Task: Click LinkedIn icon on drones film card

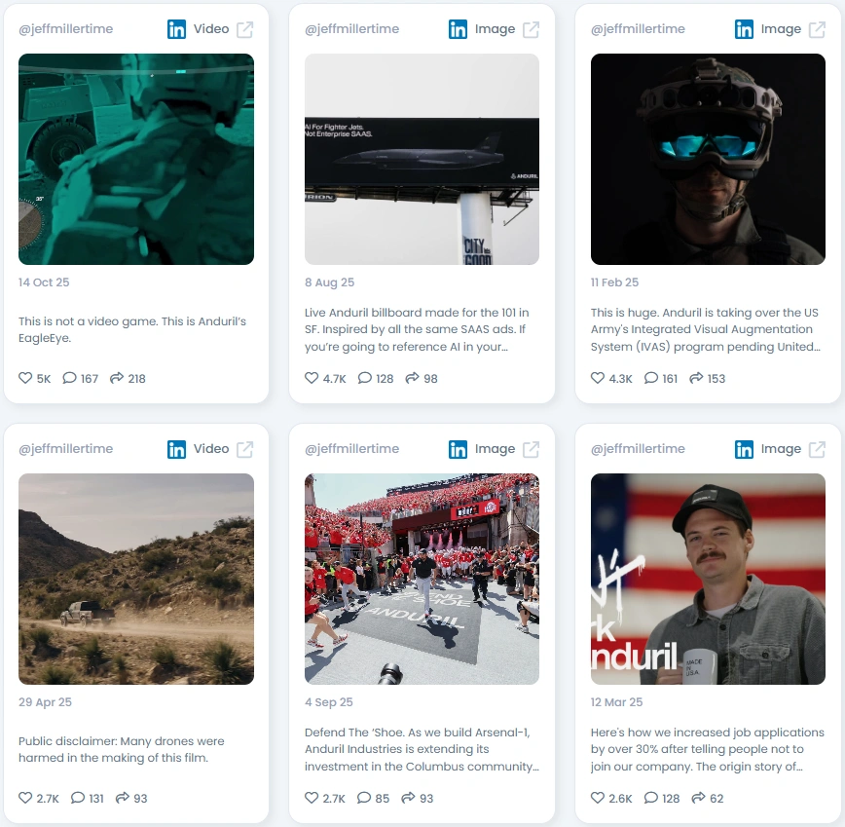Action: 176,449
